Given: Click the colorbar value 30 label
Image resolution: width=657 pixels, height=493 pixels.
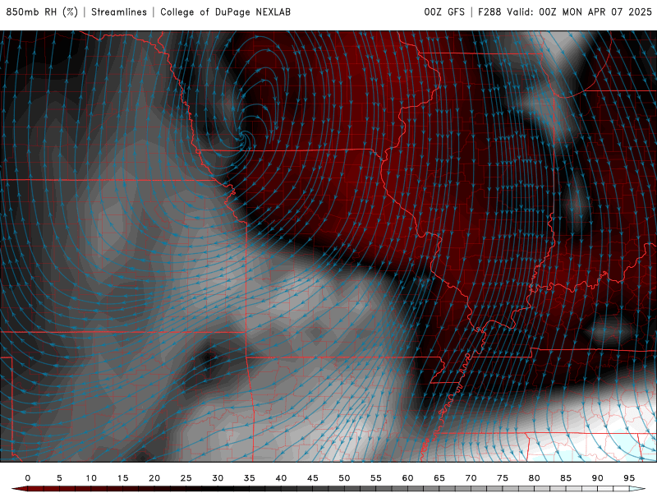Looking at the screenshot, I should coord(218,478).
